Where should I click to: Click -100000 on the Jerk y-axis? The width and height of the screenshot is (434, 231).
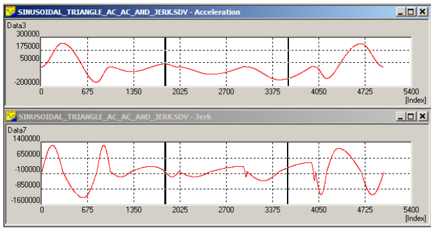(27, 169)
